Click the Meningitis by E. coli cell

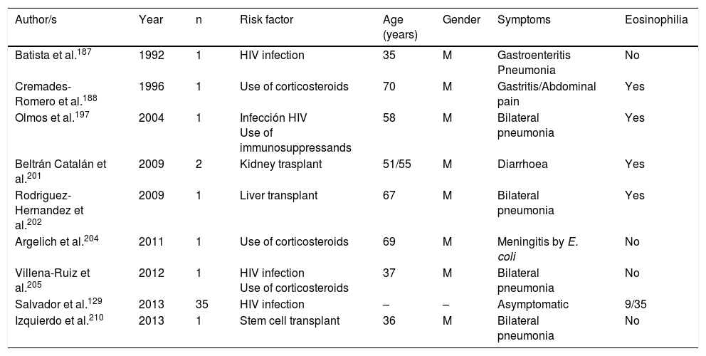pyautogui.click(x=537, y=248)
